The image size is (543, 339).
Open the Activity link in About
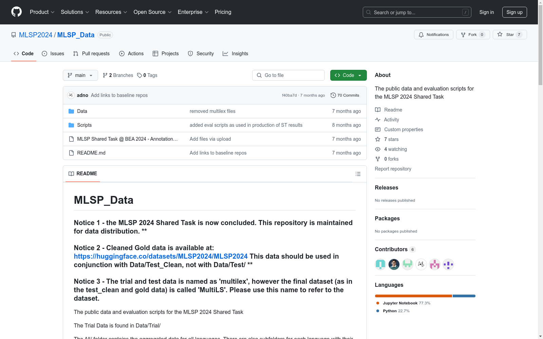[391, 120]
